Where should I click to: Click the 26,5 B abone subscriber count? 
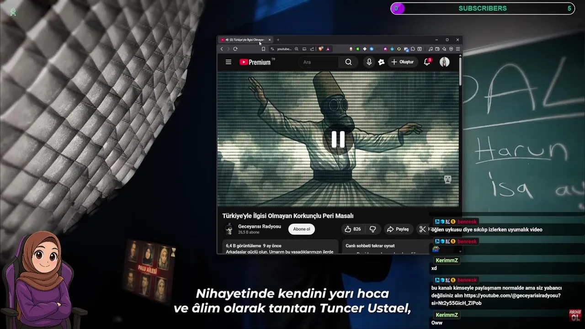pyautogui.click(x=249, y=233)
